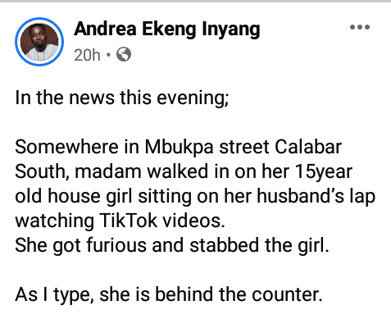The image size is (391, 319).
Task: Select the sentence "She got furious and stabbed the girl."
Action: tap(172, 245)
